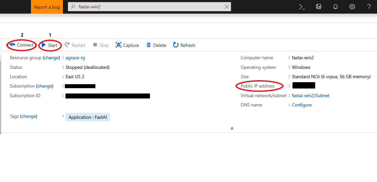Screen dimensions: 377x182
Task: Collapse the essentials panel with the double chevron
Action: pyautogui.click(x=232, y=128)
